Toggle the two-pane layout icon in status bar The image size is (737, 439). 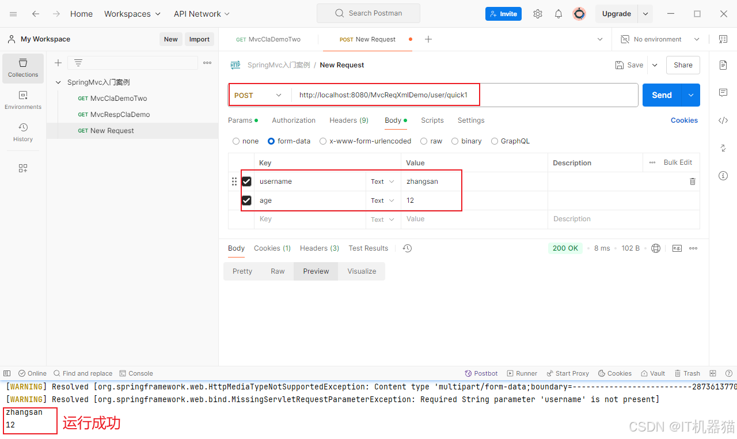(x=713, y=373)
